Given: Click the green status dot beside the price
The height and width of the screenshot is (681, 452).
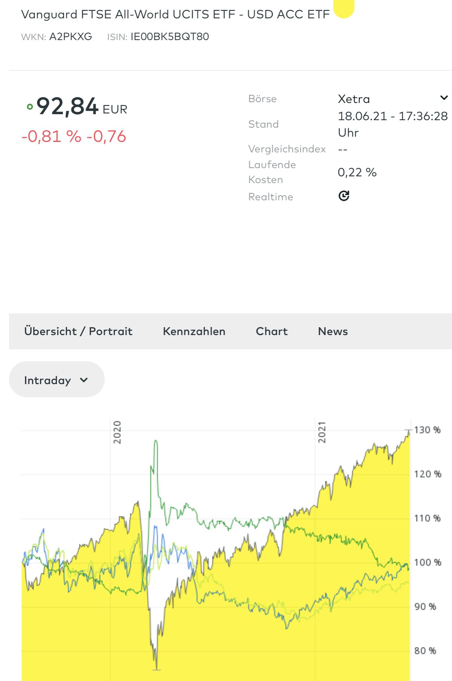Looking at the screenshot, I should click(x=30, y=107).
